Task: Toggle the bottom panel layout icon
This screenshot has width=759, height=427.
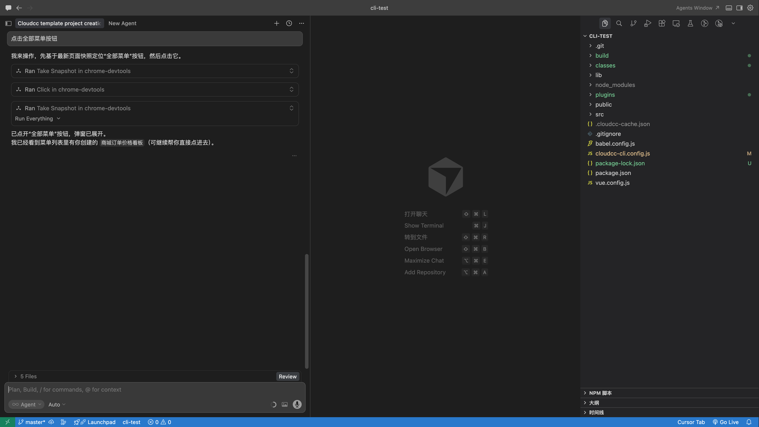Action: [729, 8]
